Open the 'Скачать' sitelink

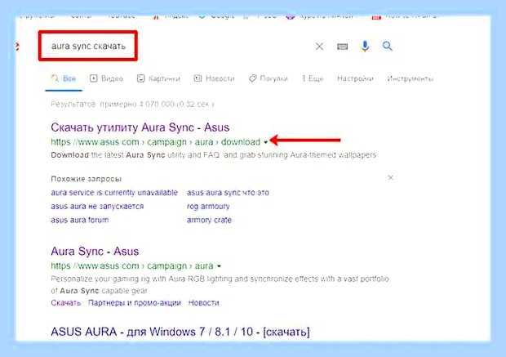point(66,303)
